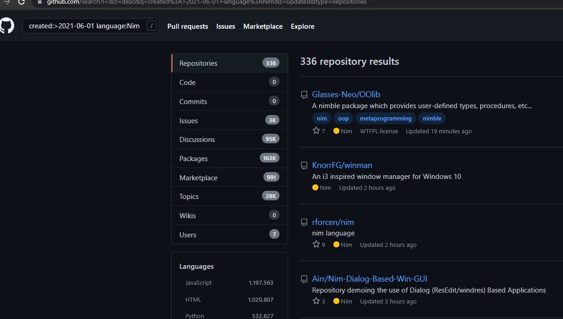Select the Repositories filter in the sidebar
The image size is (563, 319).
pyautogui.click(x=230, y=63)
